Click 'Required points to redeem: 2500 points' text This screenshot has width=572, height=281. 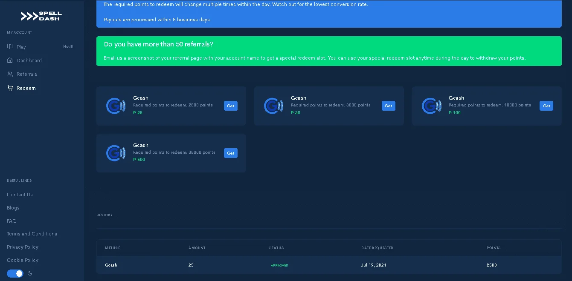[173, 105]
